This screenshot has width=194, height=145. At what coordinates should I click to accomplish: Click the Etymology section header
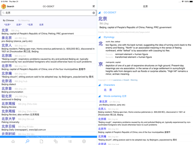click(x=109, y=37)
